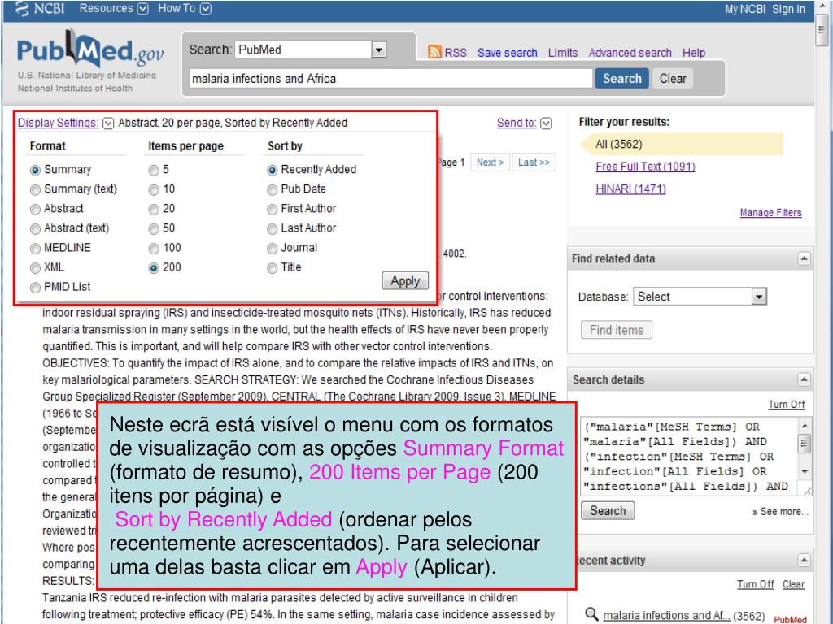The image size is (833, 624).
Task: Open the PubMed.gov home logo
Action: click(90, 50)
